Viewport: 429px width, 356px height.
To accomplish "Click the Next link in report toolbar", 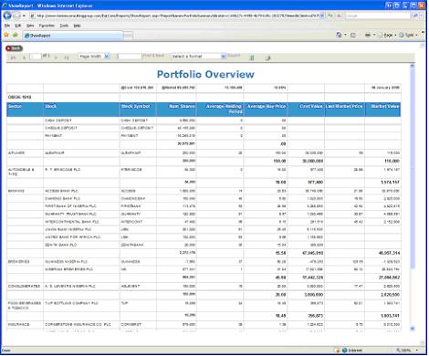I will pos(160,56).
